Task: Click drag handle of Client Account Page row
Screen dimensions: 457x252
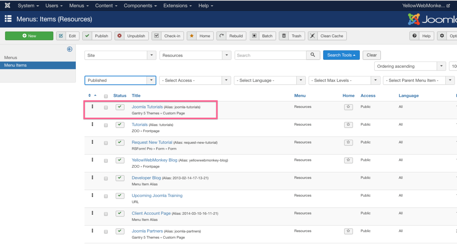Action: [x=92, y=213]
